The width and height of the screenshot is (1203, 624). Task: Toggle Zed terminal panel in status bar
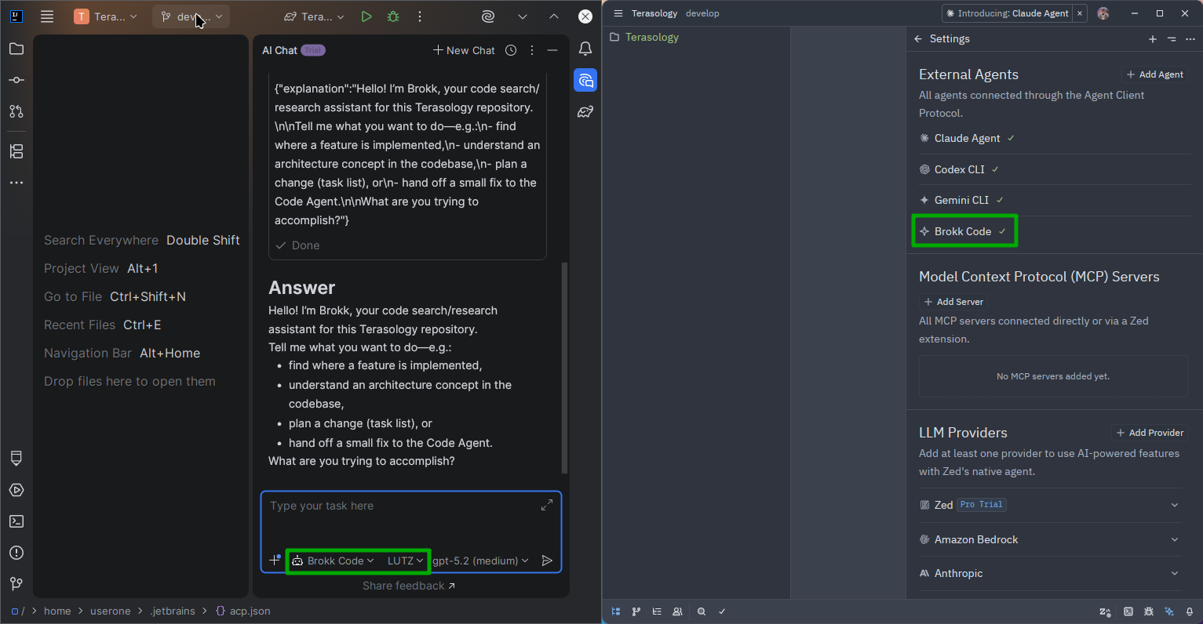[x=1128, y=611]
